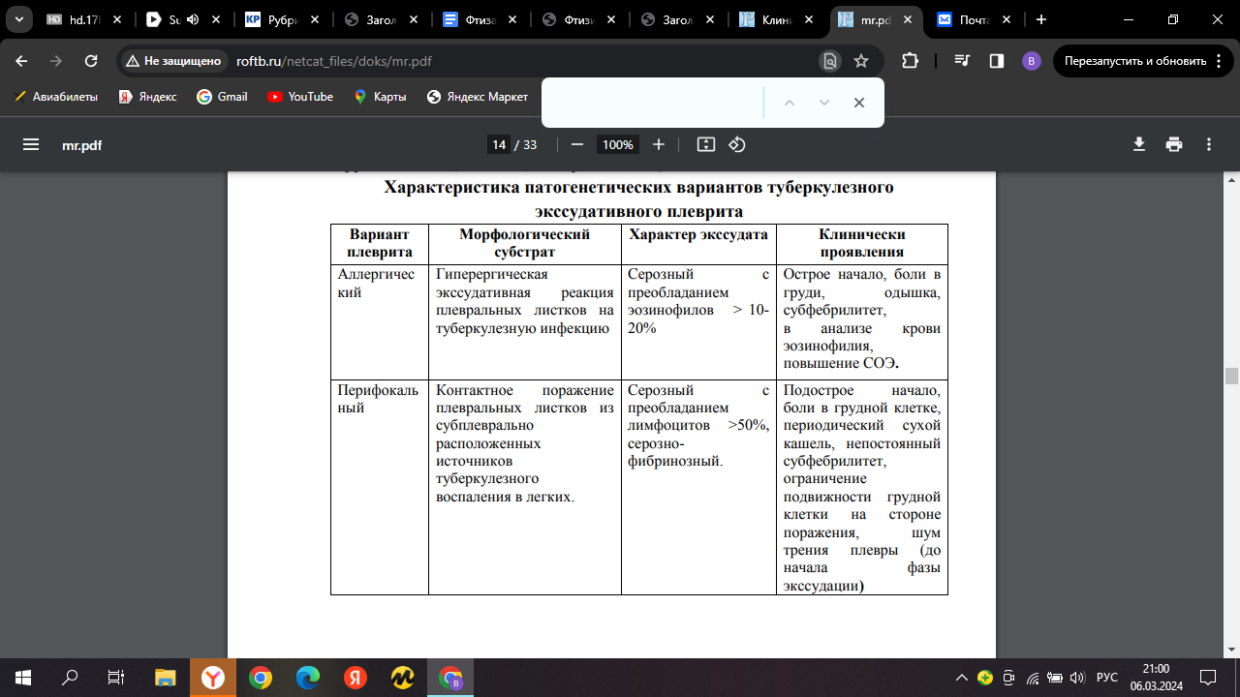Close the find bar
1240x697 pixels.
click(858, 103)
